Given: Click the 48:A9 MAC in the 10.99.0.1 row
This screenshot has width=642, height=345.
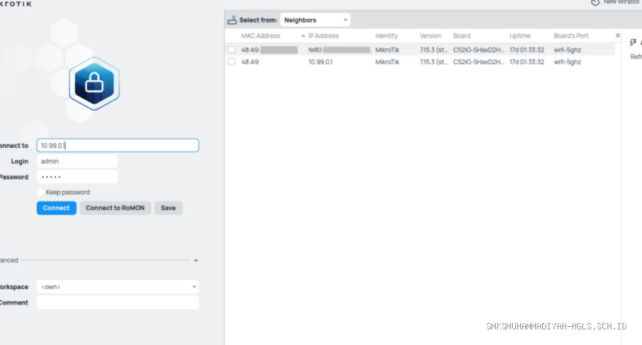Looking at the screenshot, I should [x=251, y=62].
